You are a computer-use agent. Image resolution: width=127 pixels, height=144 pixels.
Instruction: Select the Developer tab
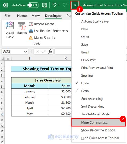click(53, 16)
